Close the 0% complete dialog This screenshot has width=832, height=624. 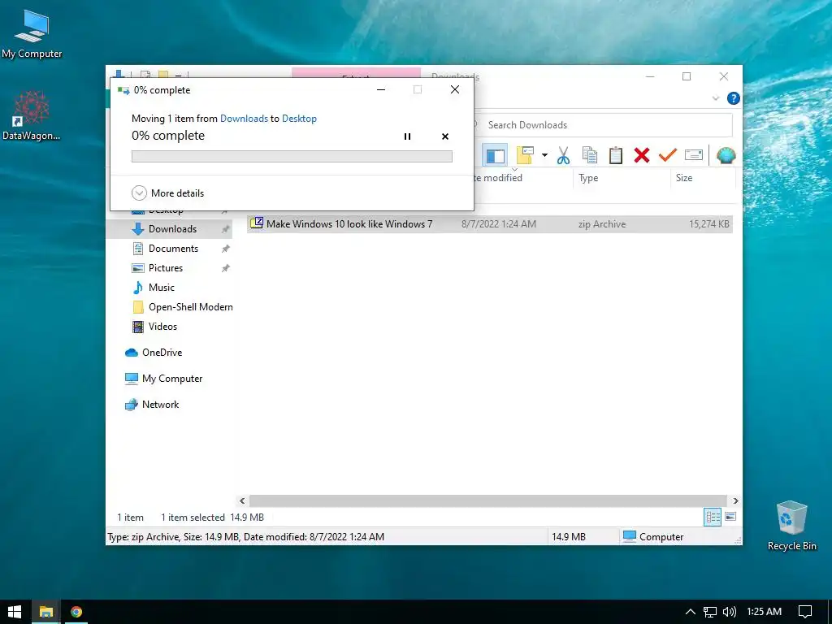[x=455, y=89]
